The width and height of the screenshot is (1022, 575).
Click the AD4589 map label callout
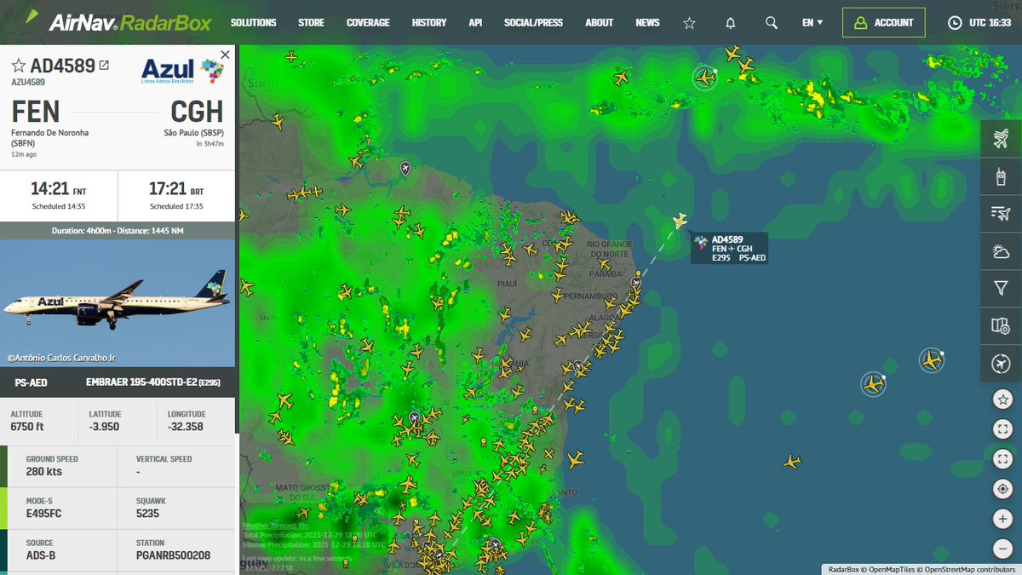(x=730, y=248)
